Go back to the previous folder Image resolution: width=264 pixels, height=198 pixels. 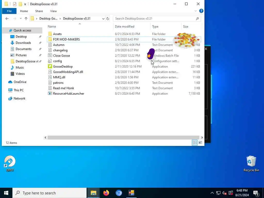click(7, 19)
